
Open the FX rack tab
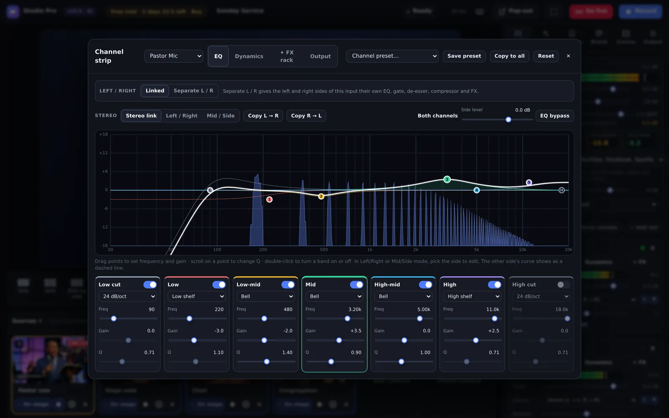pos(287,56)
